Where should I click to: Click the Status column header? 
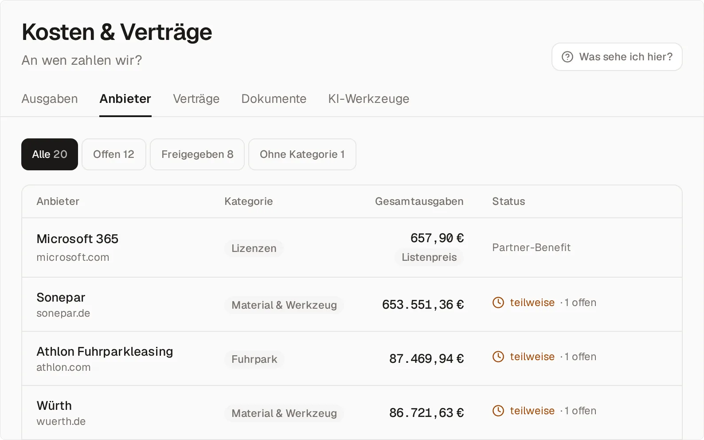click(x=508, y=201)
